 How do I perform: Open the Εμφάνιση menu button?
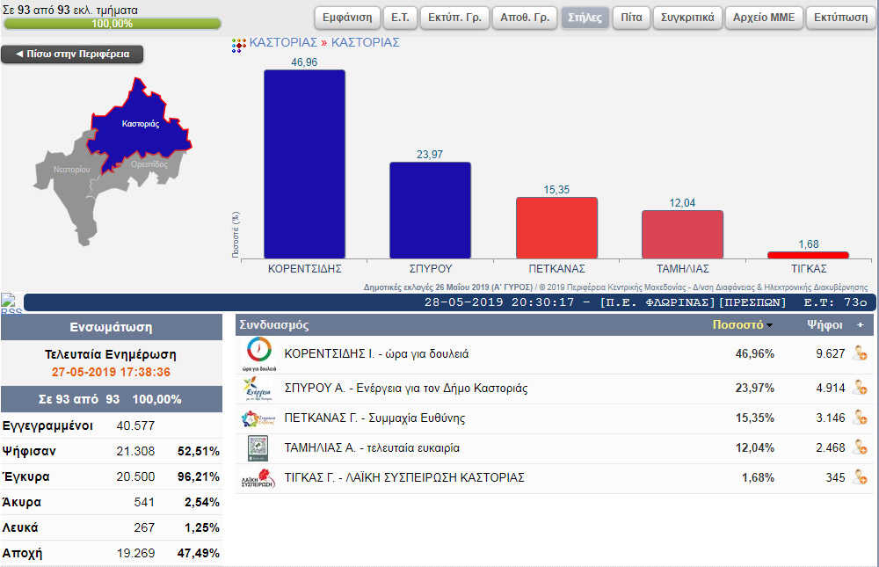point(347,18)
